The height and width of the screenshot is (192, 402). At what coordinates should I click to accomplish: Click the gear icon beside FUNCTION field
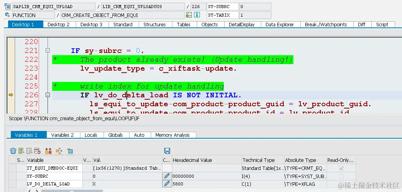point(7,15)
